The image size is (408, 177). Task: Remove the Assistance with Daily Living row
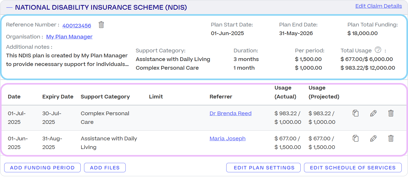point(391,139)
